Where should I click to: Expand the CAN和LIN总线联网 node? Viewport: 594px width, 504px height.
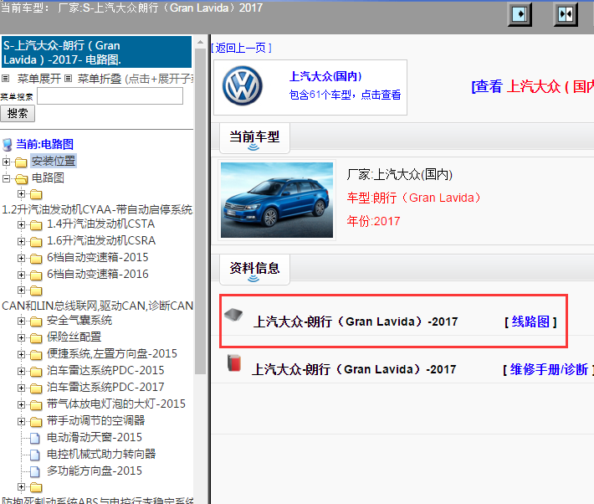[x=21, y=291]
